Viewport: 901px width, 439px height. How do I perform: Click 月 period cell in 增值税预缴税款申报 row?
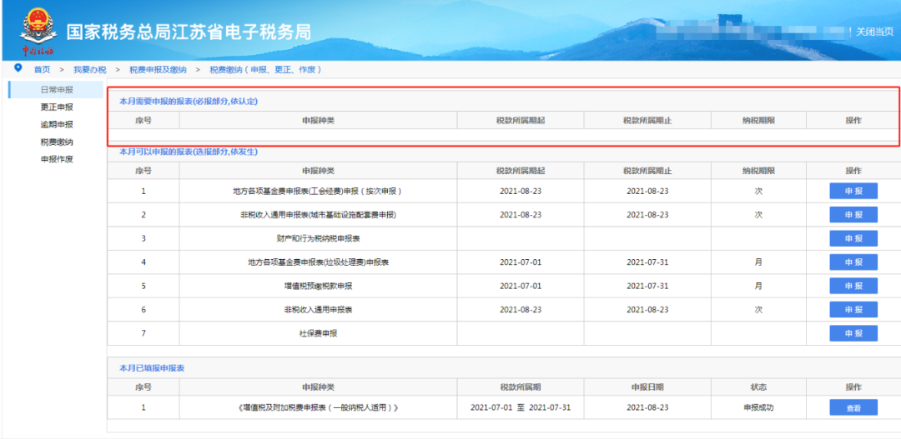pyautogui.click(x=758, y=286)
